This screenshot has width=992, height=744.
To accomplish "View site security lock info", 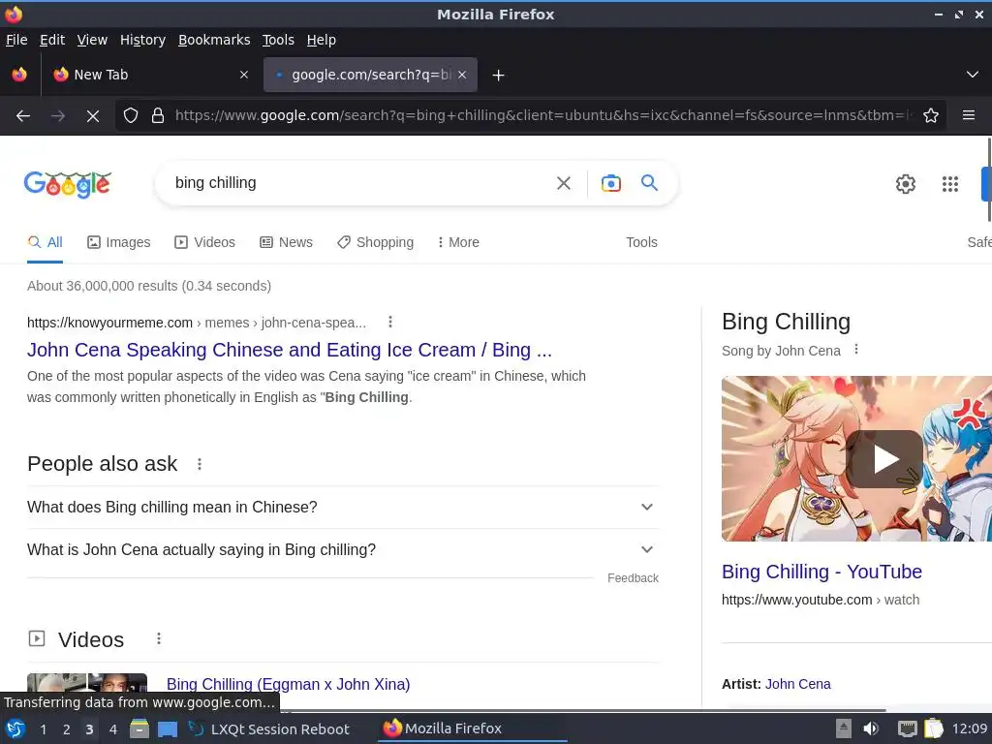I will [158, 116].
